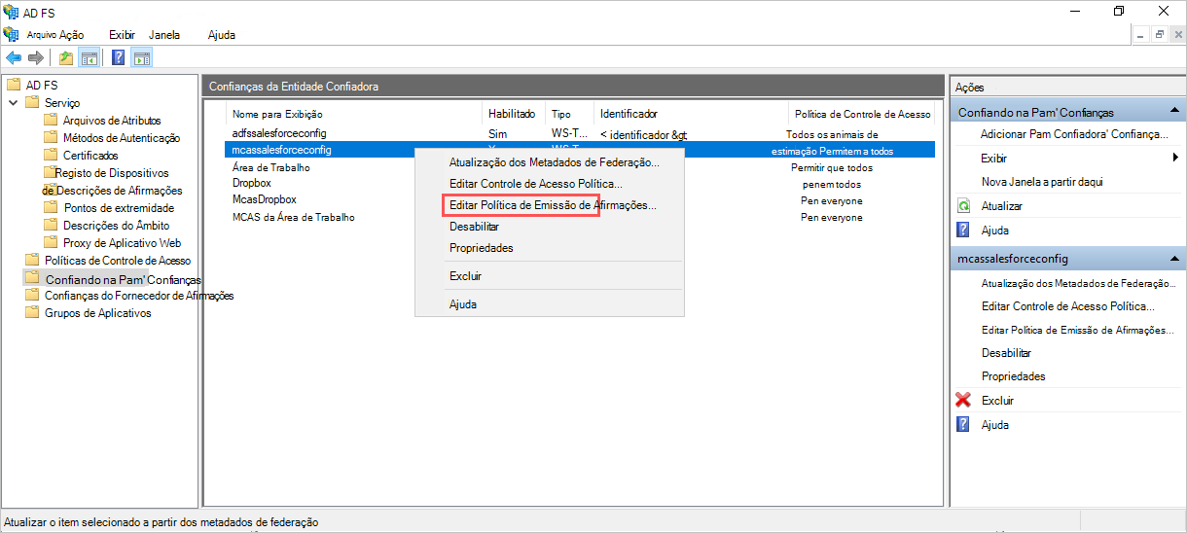Open the Arquivo menu

pos(41,34)
